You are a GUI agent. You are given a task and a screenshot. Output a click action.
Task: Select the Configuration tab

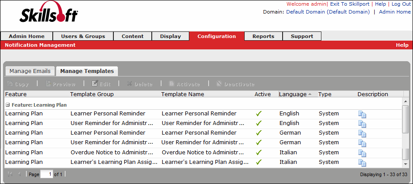tap(216, 36)
